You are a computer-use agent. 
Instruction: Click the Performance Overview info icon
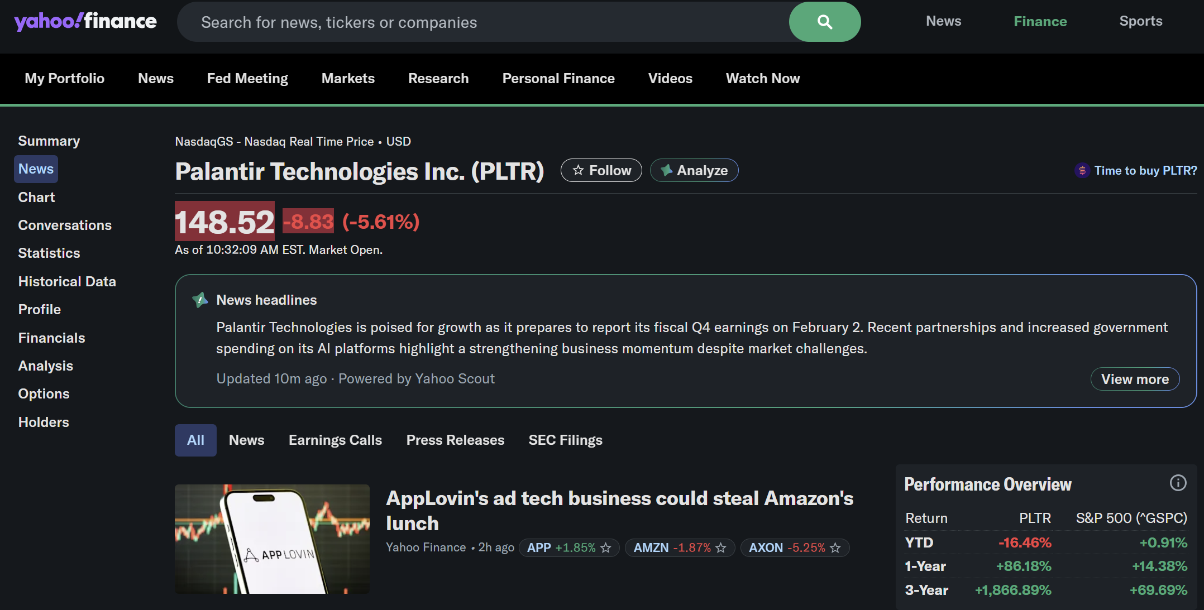(x=1178, y=483)
